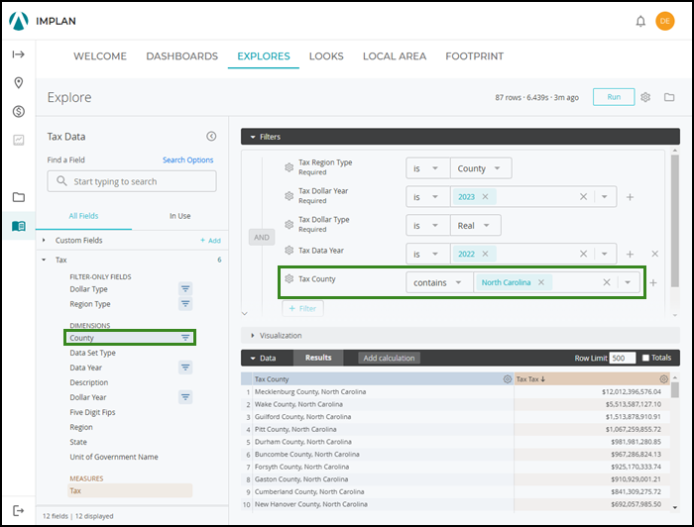
Task: Open Tax Data Year value dropdown arrow
Action: point(604,254)
